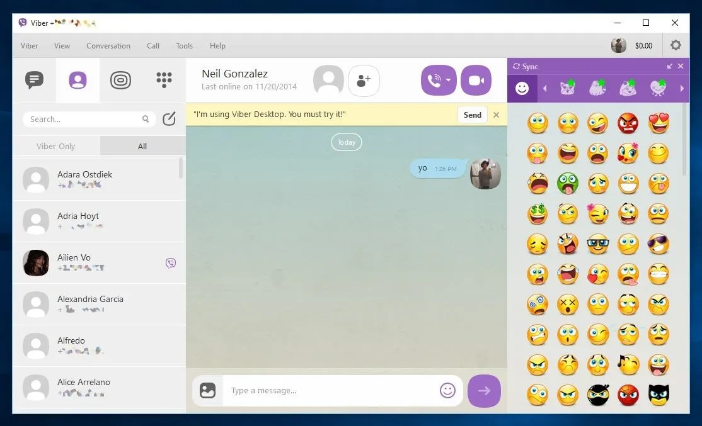702x426 pixels.
Task: Insert the purple sunglasses emoticon
Action: click(x=659, y=244)
